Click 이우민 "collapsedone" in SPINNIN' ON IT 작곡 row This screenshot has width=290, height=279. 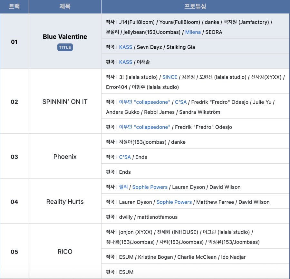(x=145, y=102)
